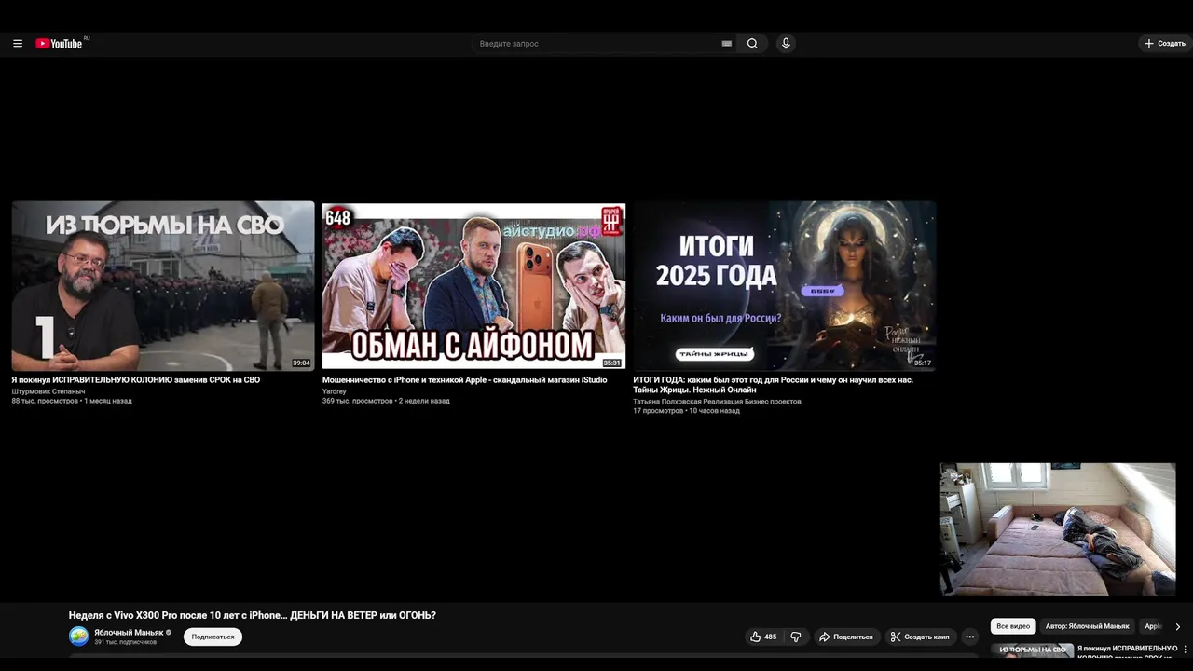This screenshot has width=1193, height=671.
Task: Open sidebar video options kebab menu
Action: point(1186,649)
